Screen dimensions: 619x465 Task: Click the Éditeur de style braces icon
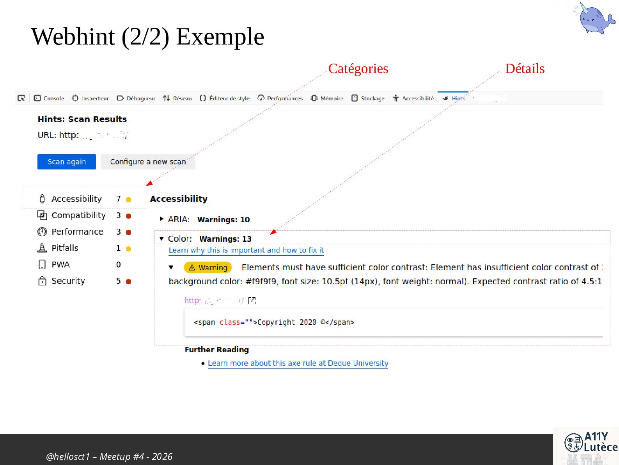tap(203, 98)
